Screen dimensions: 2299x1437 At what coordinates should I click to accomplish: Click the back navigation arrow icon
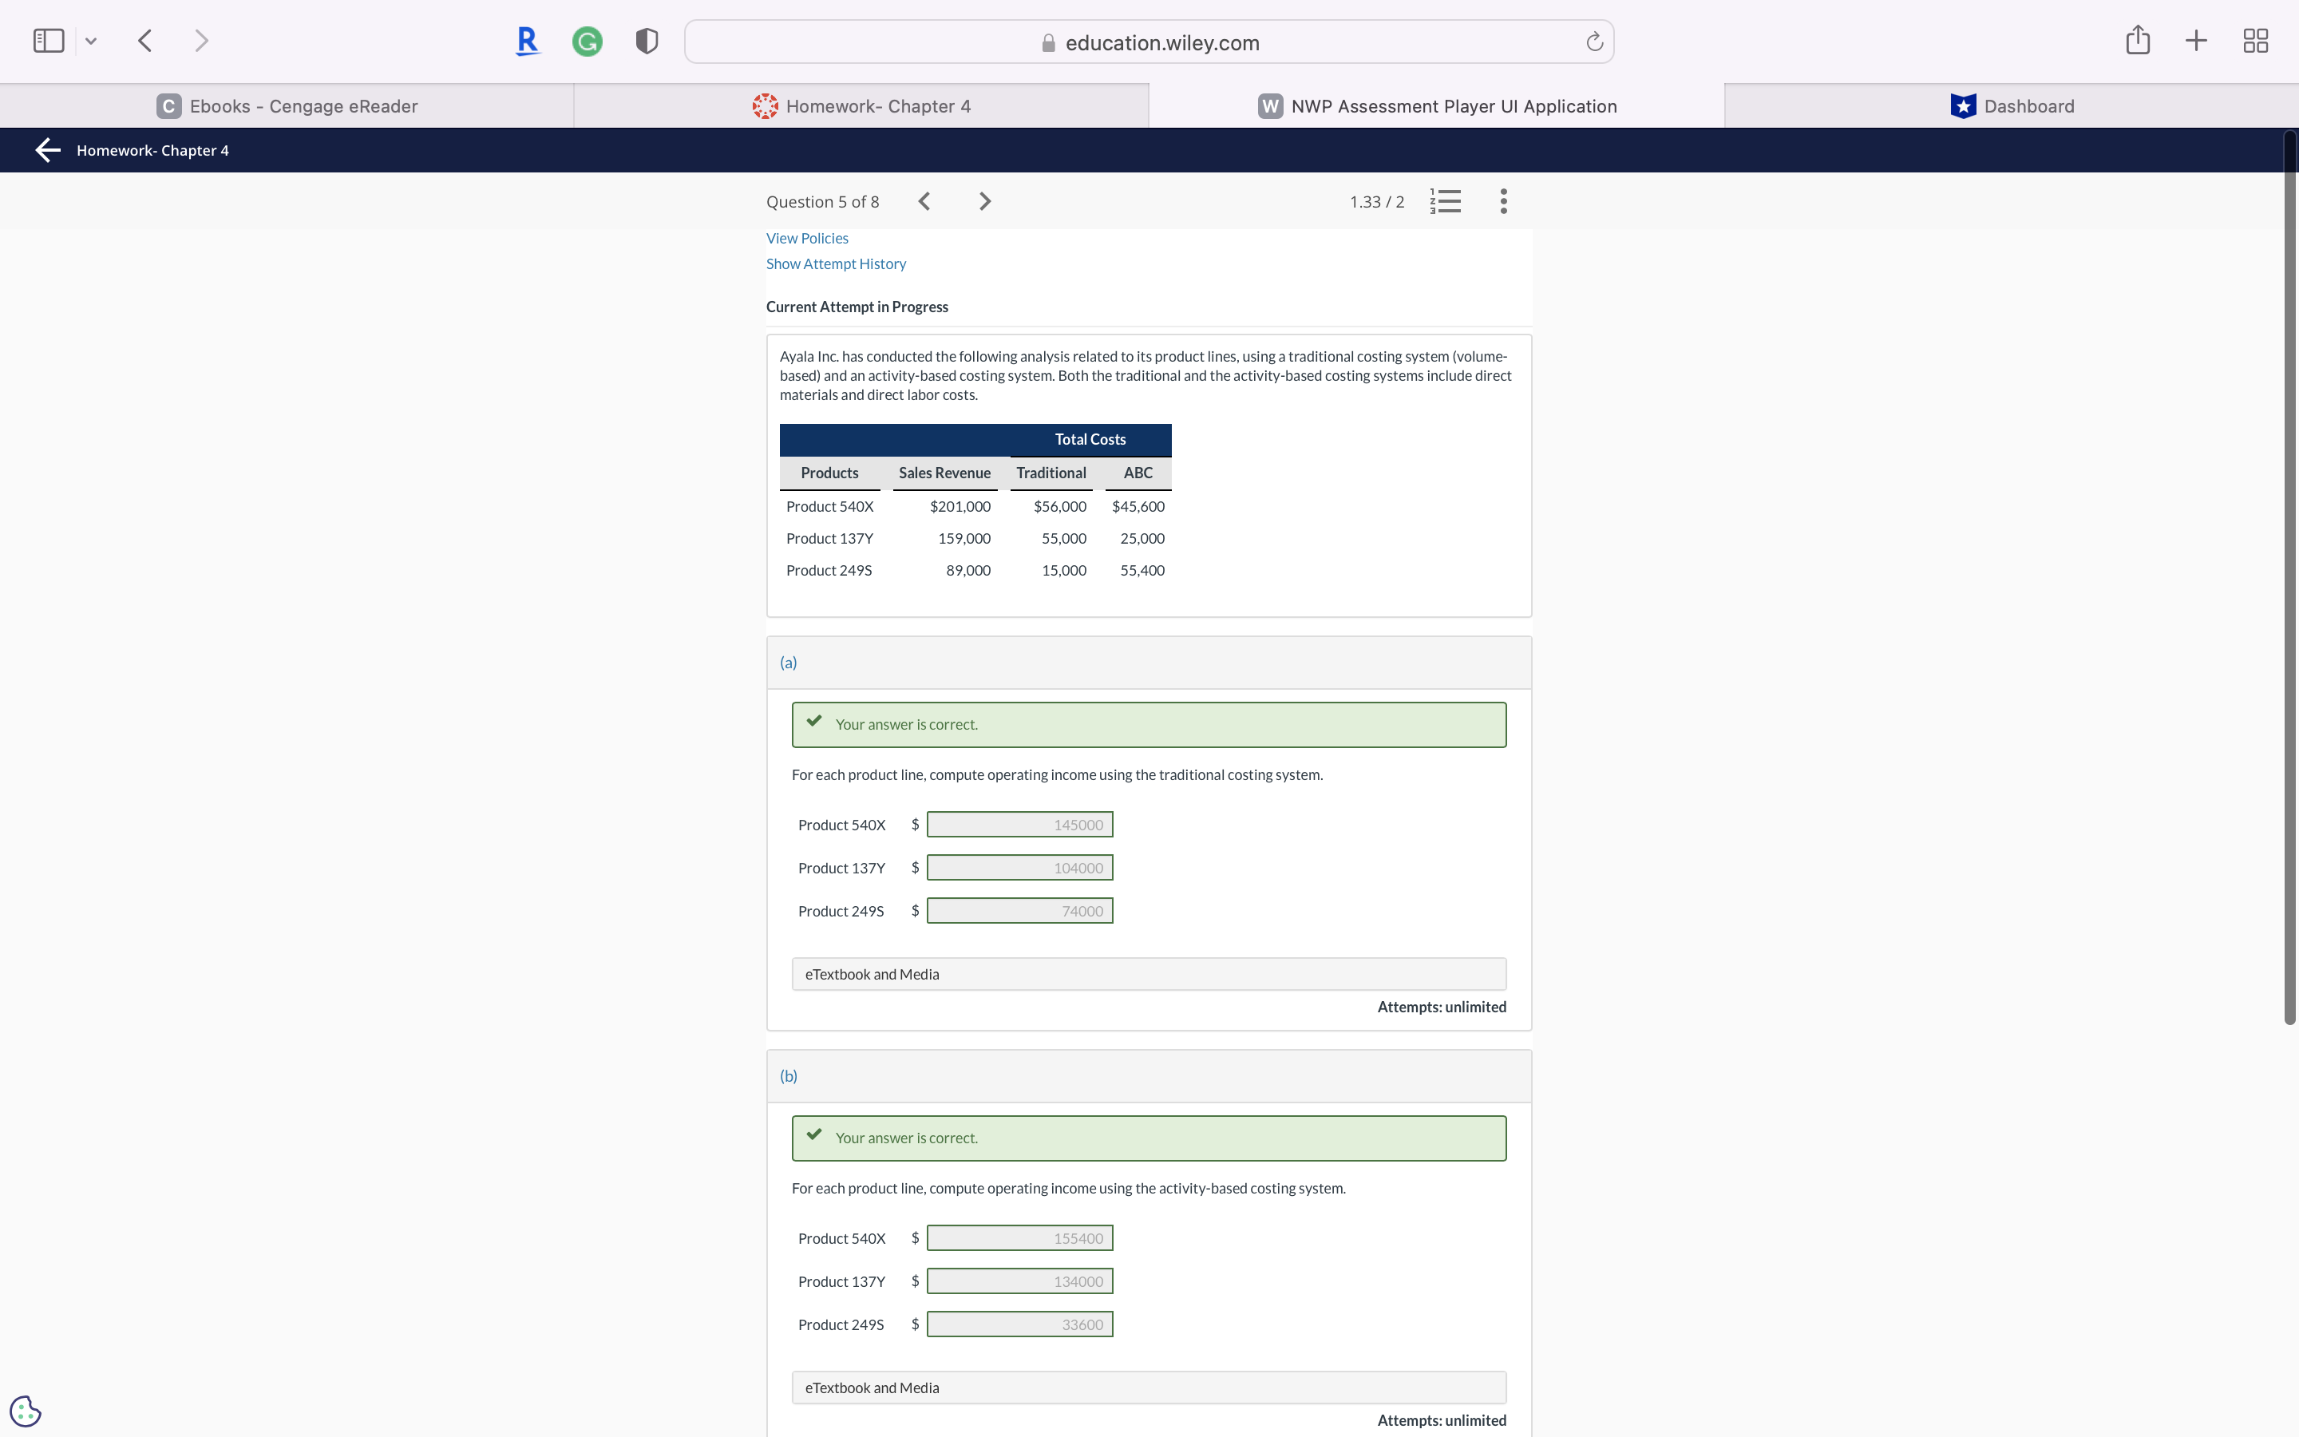coord(144,40)
